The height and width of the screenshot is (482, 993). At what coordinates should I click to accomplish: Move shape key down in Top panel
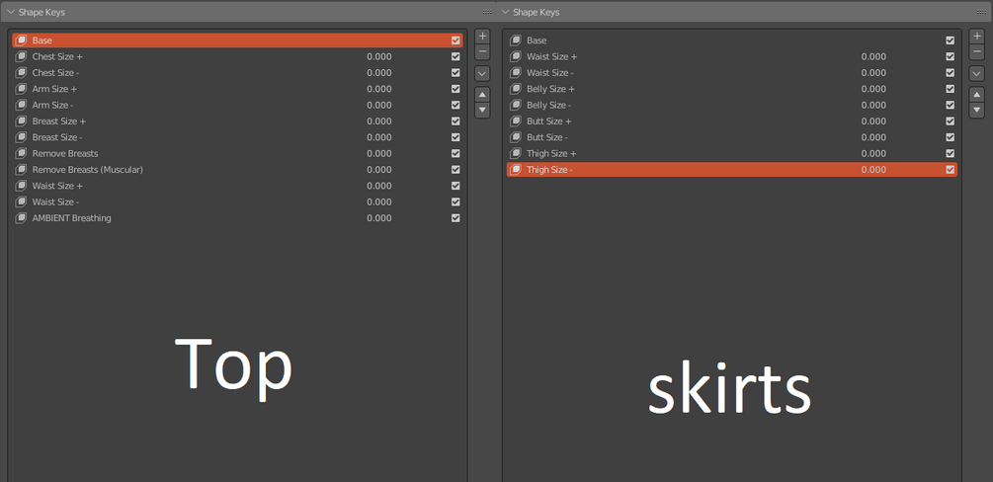click(x=482, y=111)
